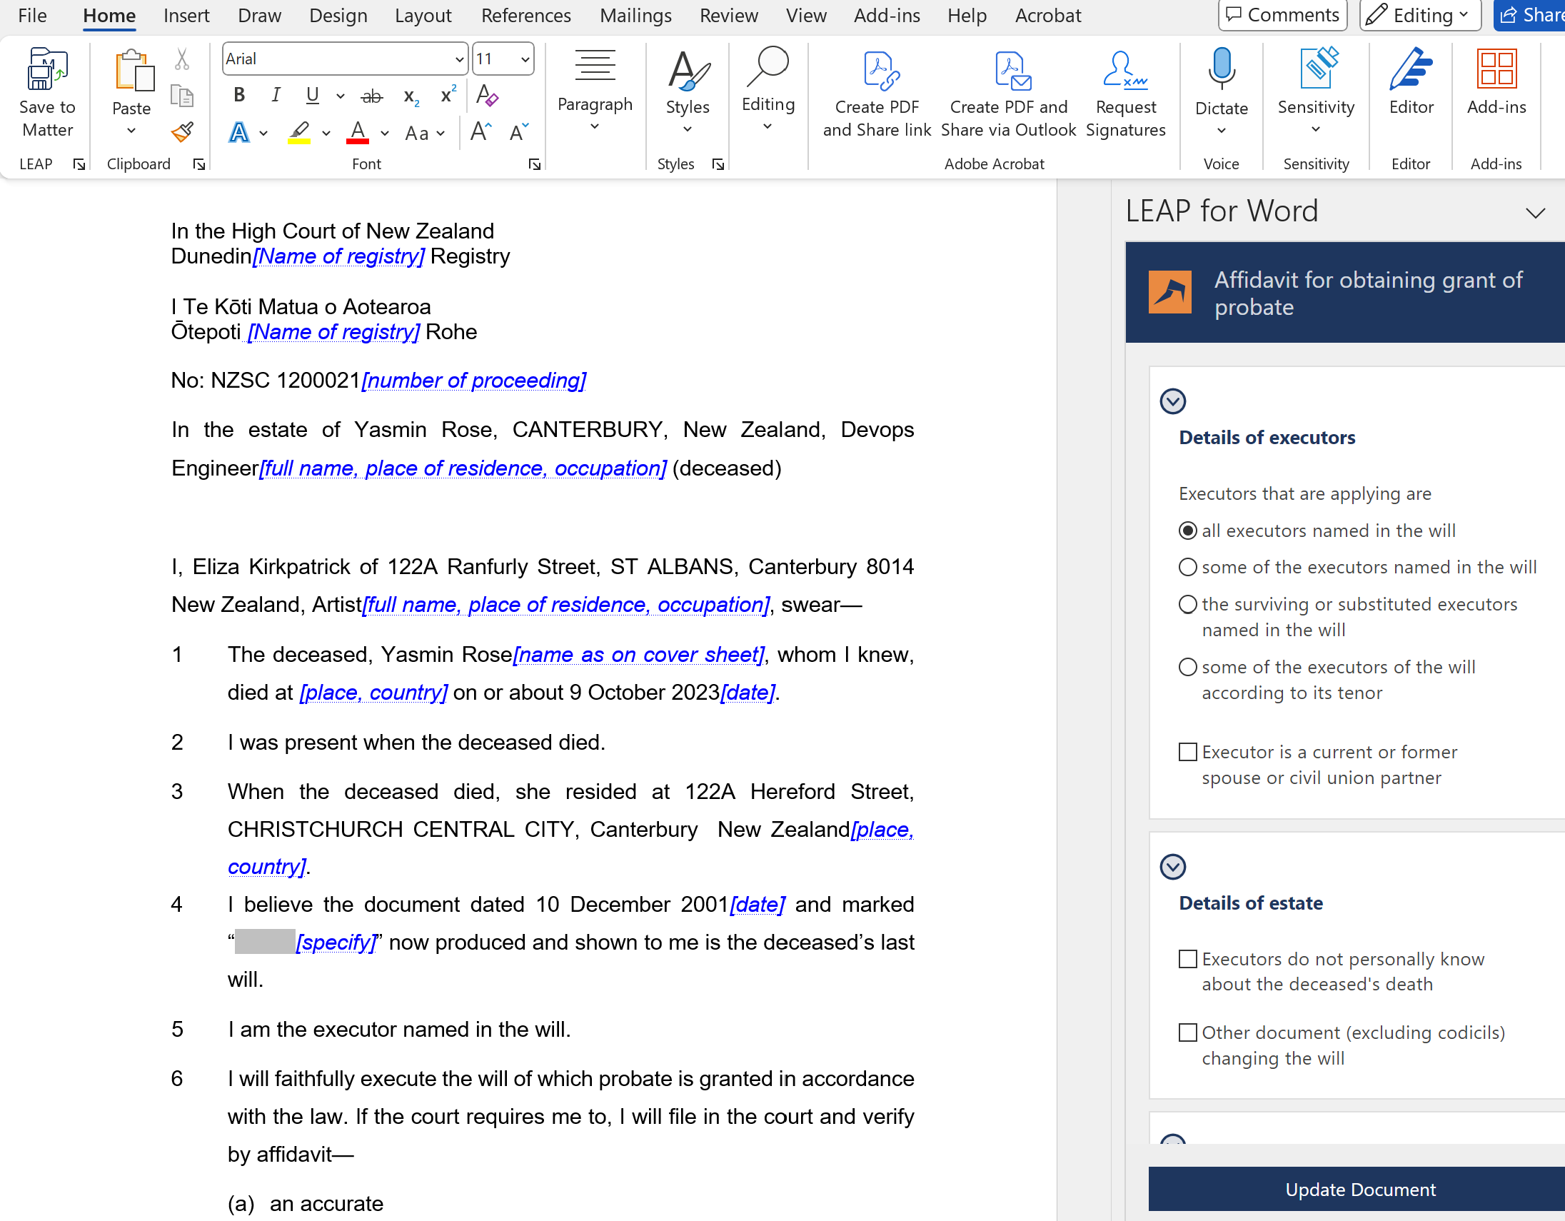Apply yellow text highlight color

(300, 133)
